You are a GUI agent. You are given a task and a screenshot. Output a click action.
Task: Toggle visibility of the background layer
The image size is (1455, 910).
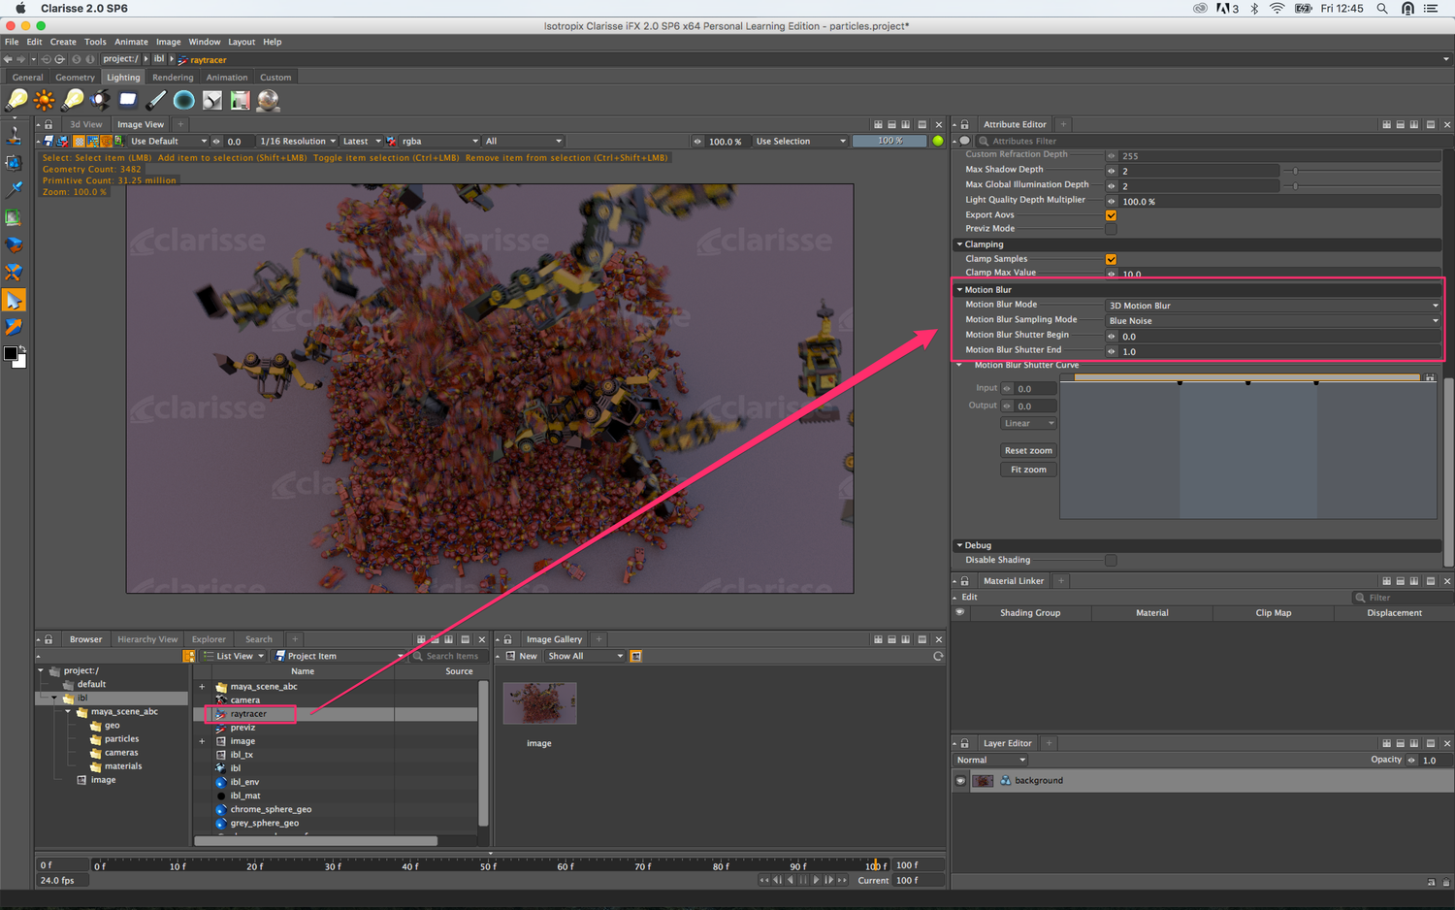pos(961,781)
